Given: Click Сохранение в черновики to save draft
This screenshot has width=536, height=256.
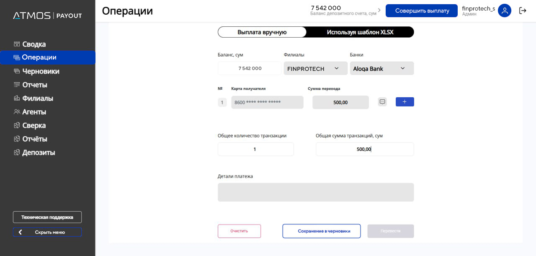Looking at the screenshot, I should [321, 231].
